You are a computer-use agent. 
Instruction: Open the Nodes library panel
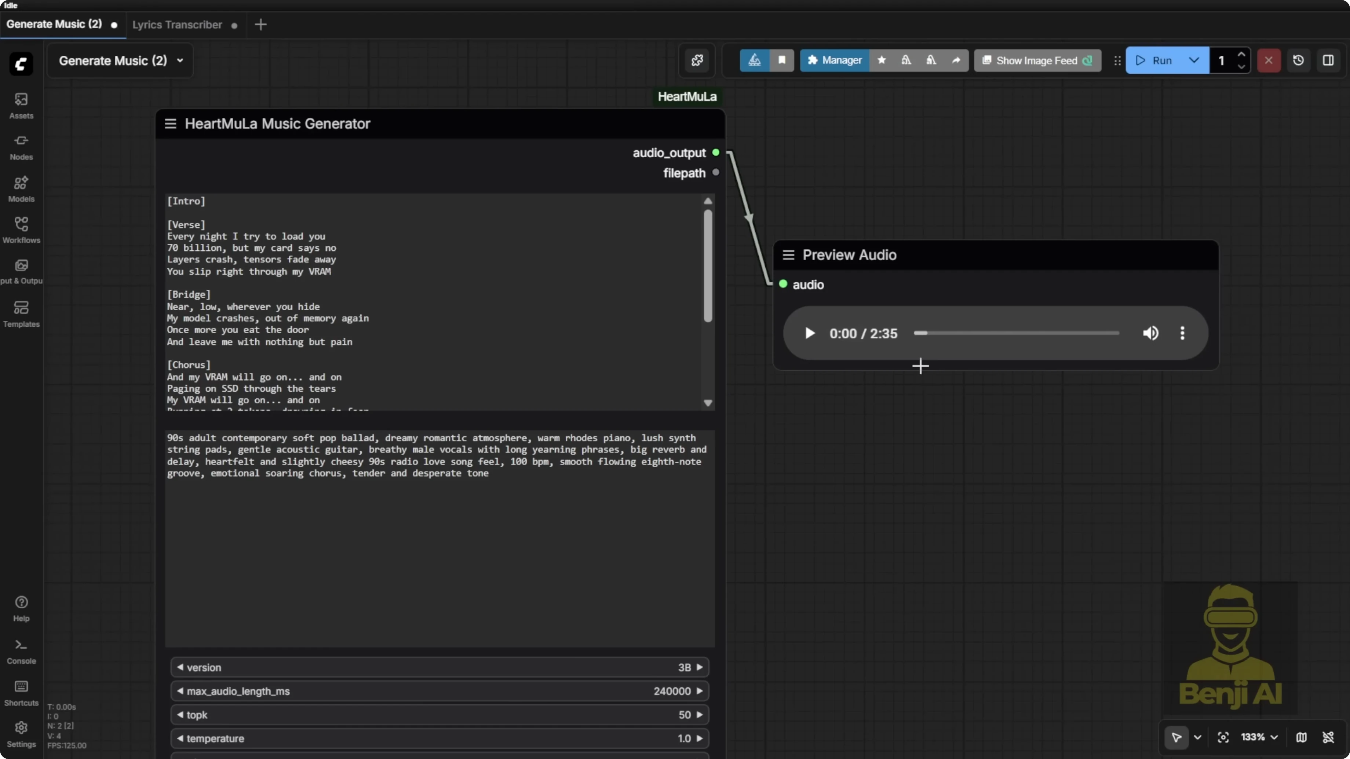[21, 146]
